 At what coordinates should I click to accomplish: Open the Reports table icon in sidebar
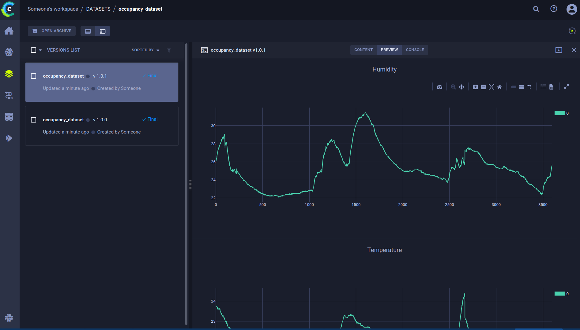(9, 117)
